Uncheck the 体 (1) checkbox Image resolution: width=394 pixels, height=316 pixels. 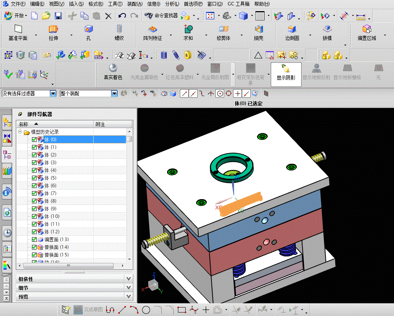(x=34, y=147)
